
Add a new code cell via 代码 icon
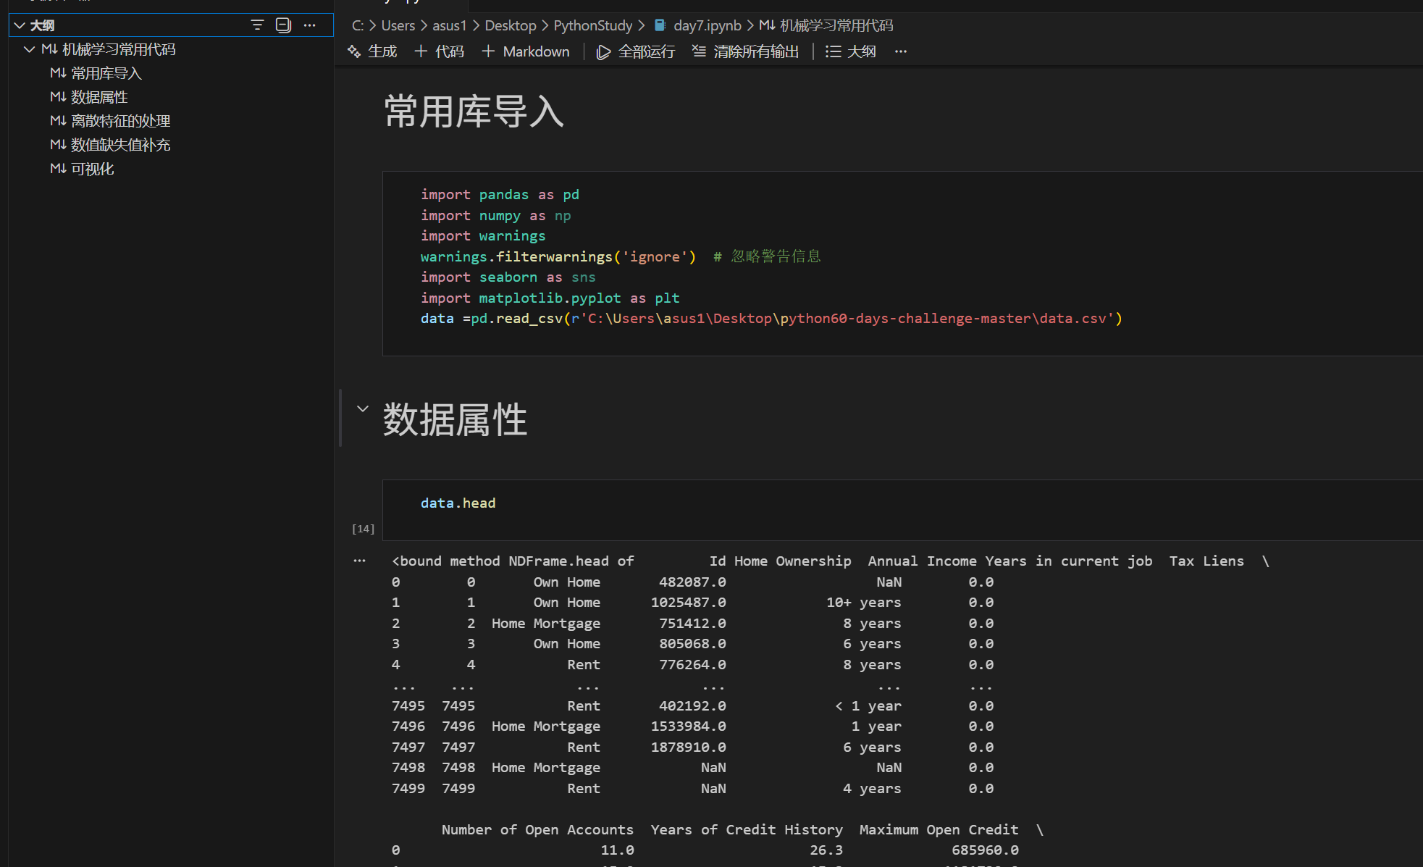438,51
